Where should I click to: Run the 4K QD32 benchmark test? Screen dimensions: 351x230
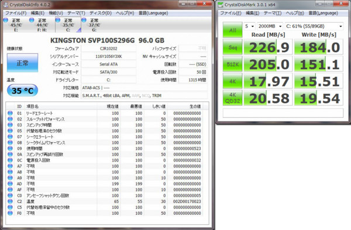point(232,98)
